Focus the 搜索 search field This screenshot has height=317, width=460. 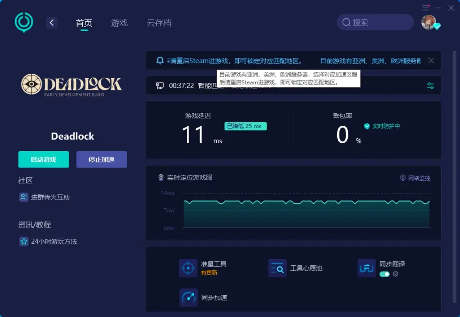[x=375, y=22]
